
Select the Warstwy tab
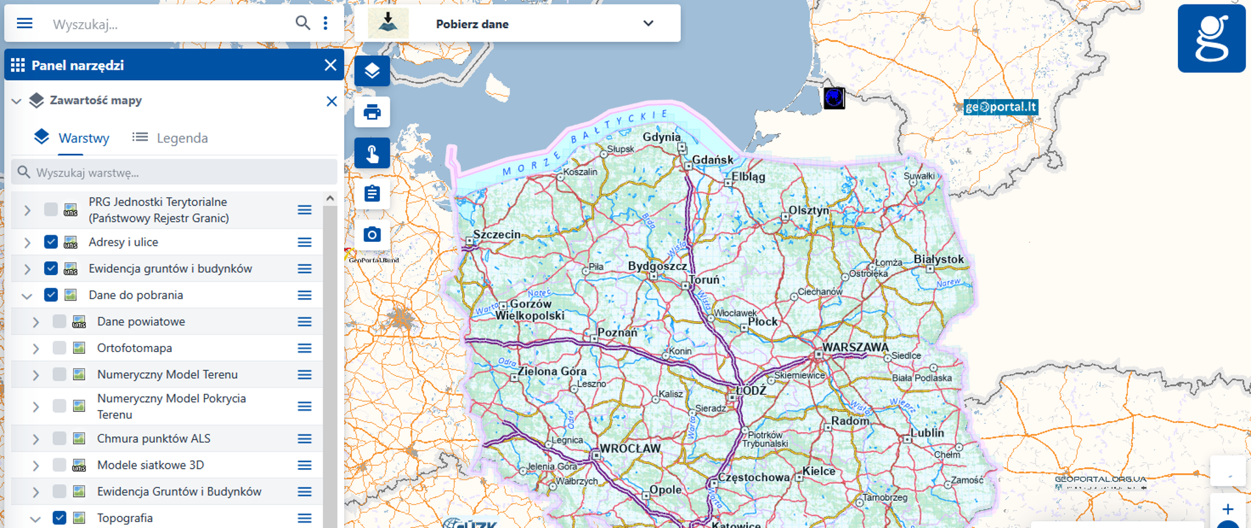click(72, 138)
